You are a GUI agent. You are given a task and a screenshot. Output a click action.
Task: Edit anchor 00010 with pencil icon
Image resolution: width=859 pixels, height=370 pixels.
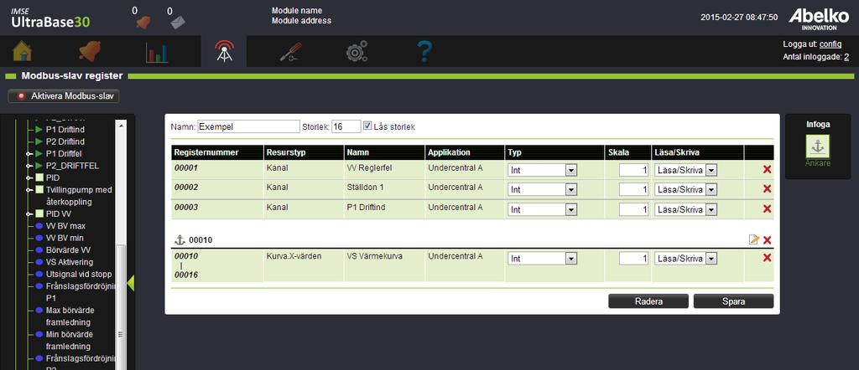(x=754, y=239)
